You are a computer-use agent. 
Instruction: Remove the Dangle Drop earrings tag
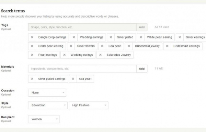click(x=32, y=37)
